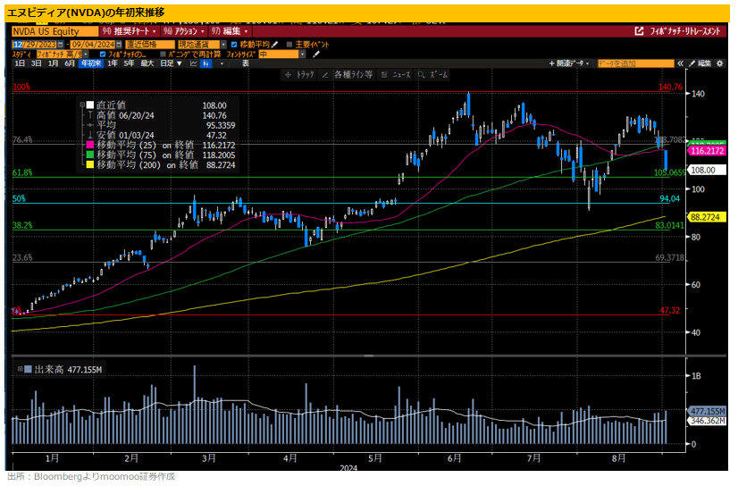Expand the フォントサイズ 中 dropdown
The height and width of the screenshot is (486, 738).
(x=302, y=54)
